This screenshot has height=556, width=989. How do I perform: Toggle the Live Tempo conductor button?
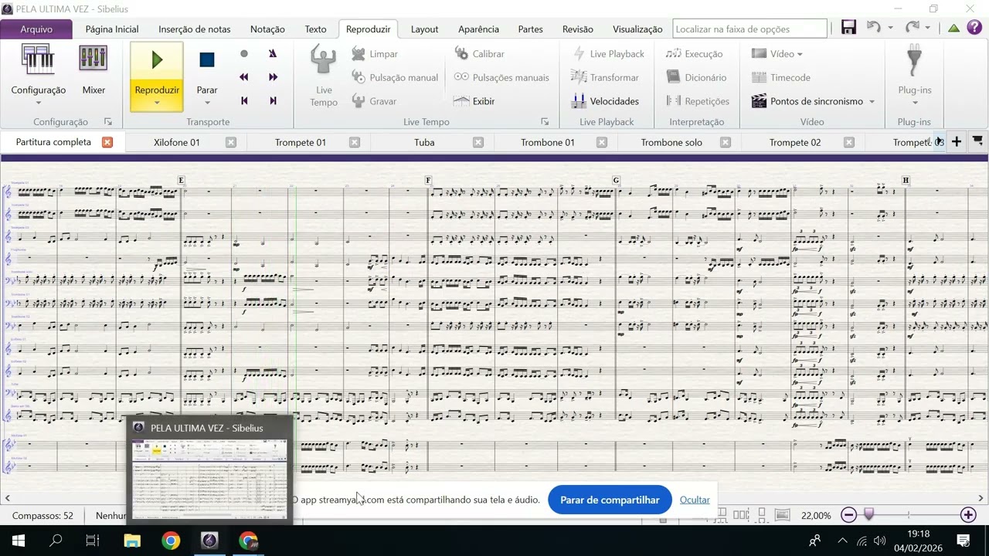click(x=324, y=75)
